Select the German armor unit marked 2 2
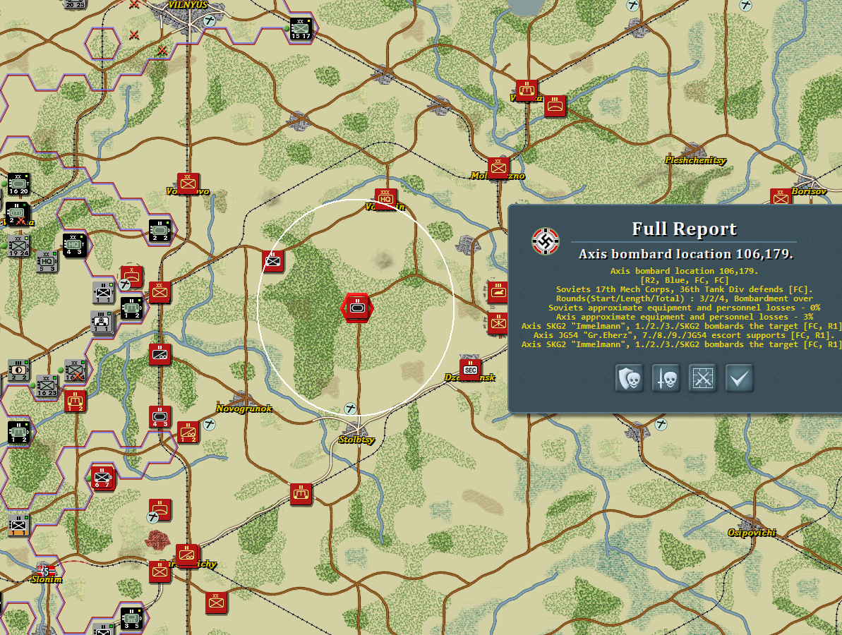 pos(160,231)
